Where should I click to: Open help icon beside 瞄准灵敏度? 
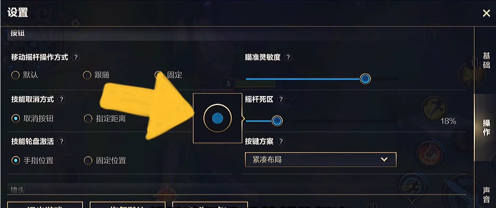click(x=288, y=57)
